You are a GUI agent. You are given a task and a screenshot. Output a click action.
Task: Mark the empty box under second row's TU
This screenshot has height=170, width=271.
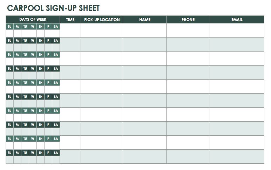pos(25,47)
